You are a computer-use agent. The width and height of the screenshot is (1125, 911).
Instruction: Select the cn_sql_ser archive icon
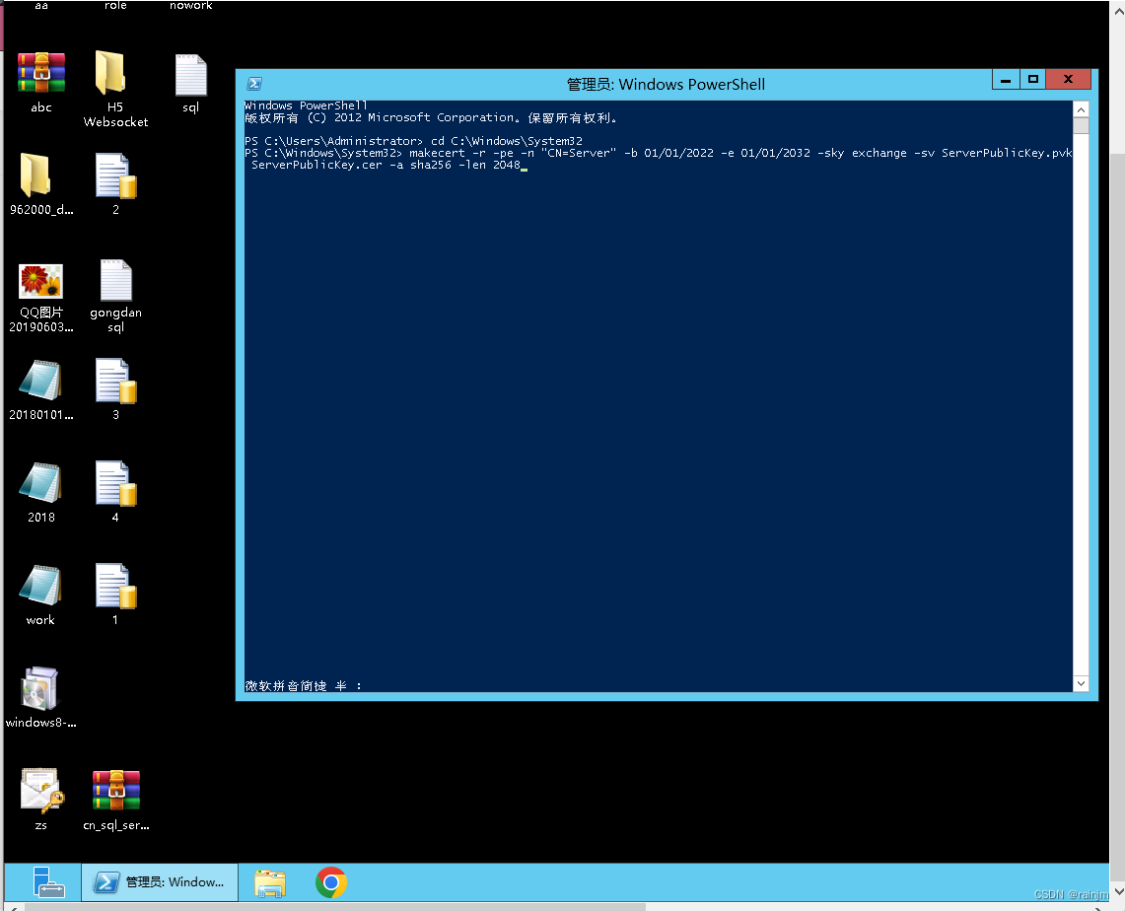coord(115,791)
